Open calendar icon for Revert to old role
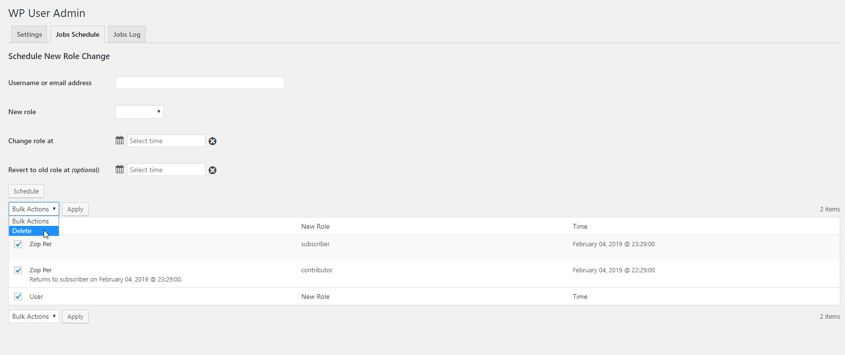 [x=120, y=170]
